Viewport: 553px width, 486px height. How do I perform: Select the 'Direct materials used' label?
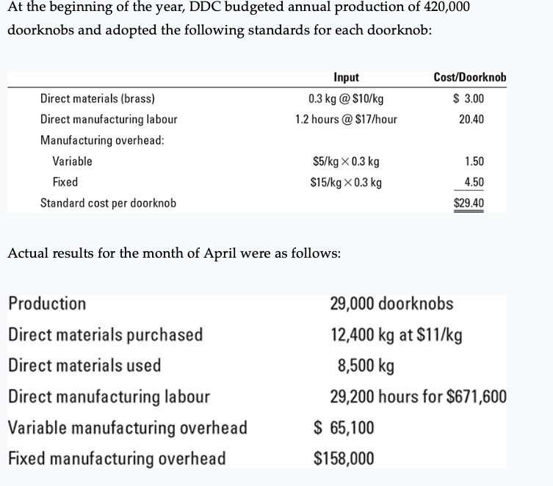coord(84,366)
